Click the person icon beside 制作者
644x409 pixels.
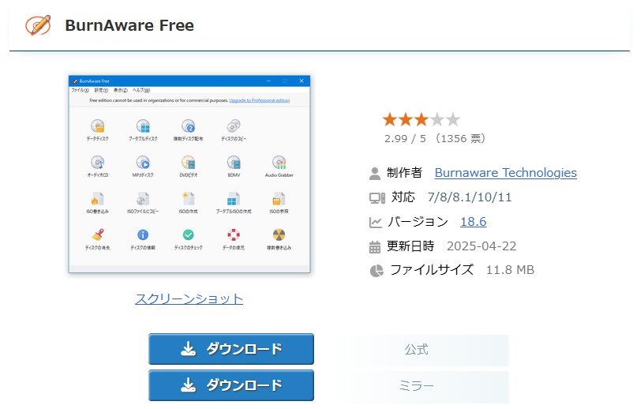pos(375,174)
